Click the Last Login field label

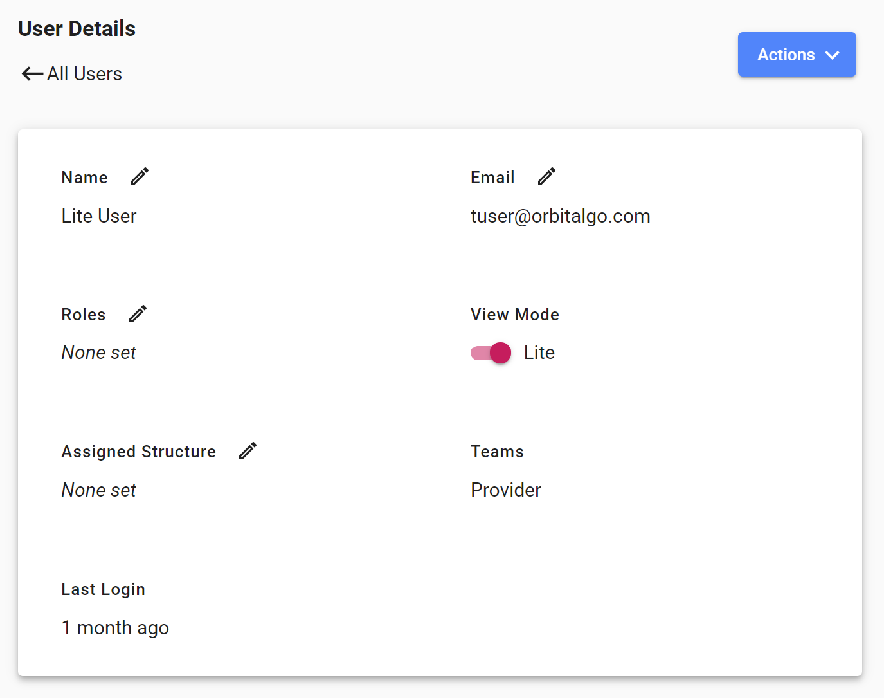[x=103, y=589]
